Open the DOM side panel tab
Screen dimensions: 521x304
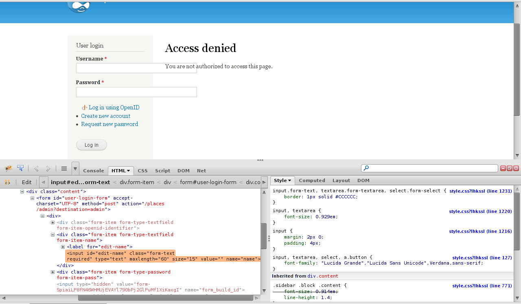[x=363, y=180]
